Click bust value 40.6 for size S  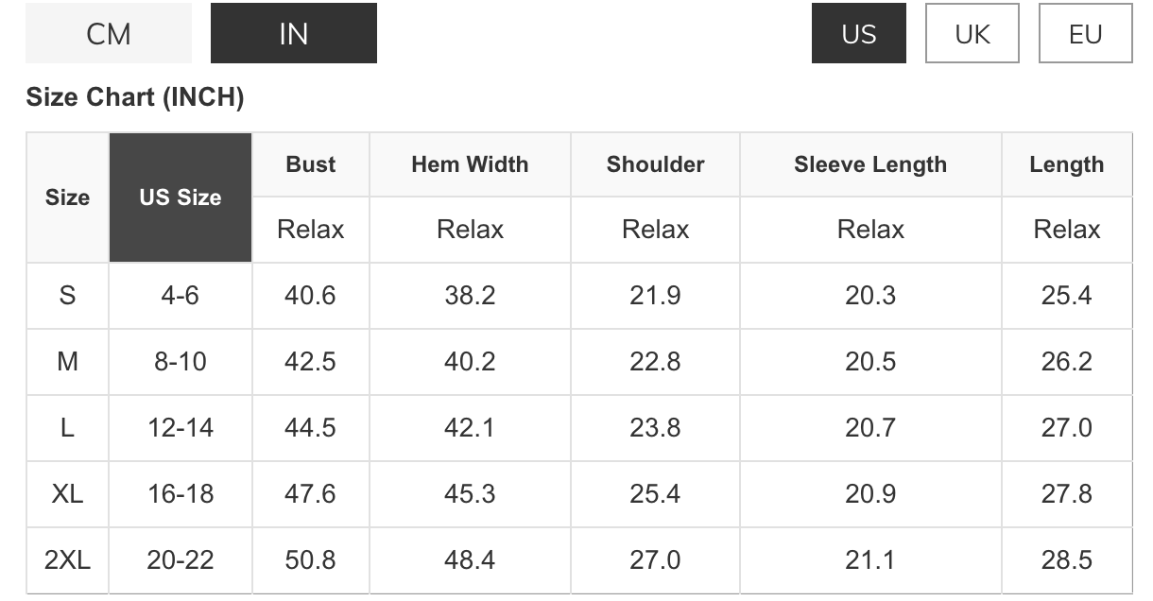click(310, 296)
